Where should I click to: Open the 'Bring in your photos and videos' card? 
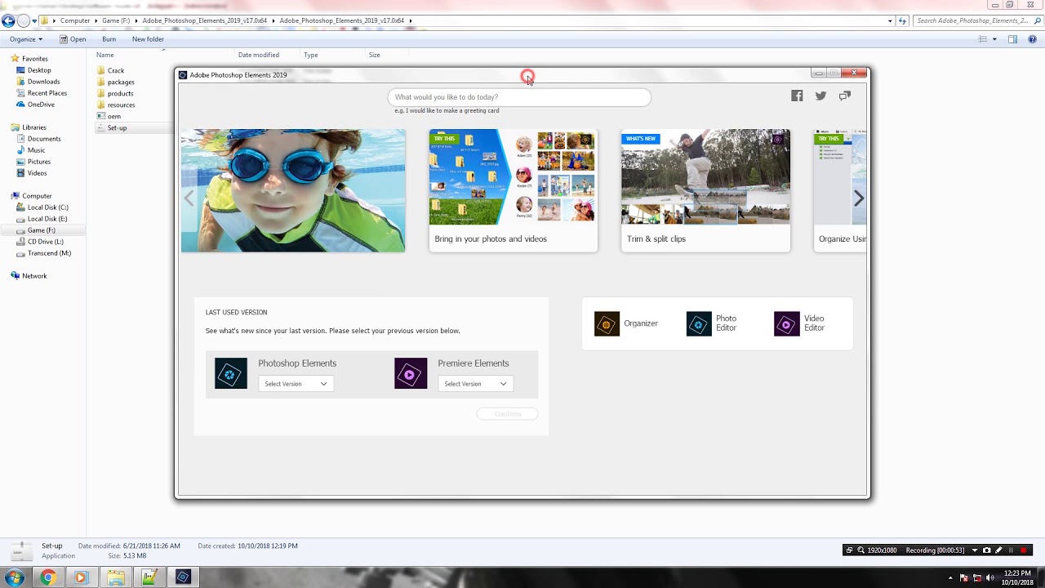click(x=514, y=190)
